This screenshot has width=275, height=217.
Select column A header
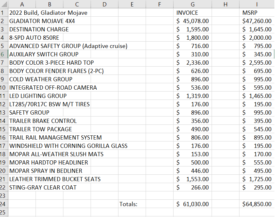click(x=22, y=4)
